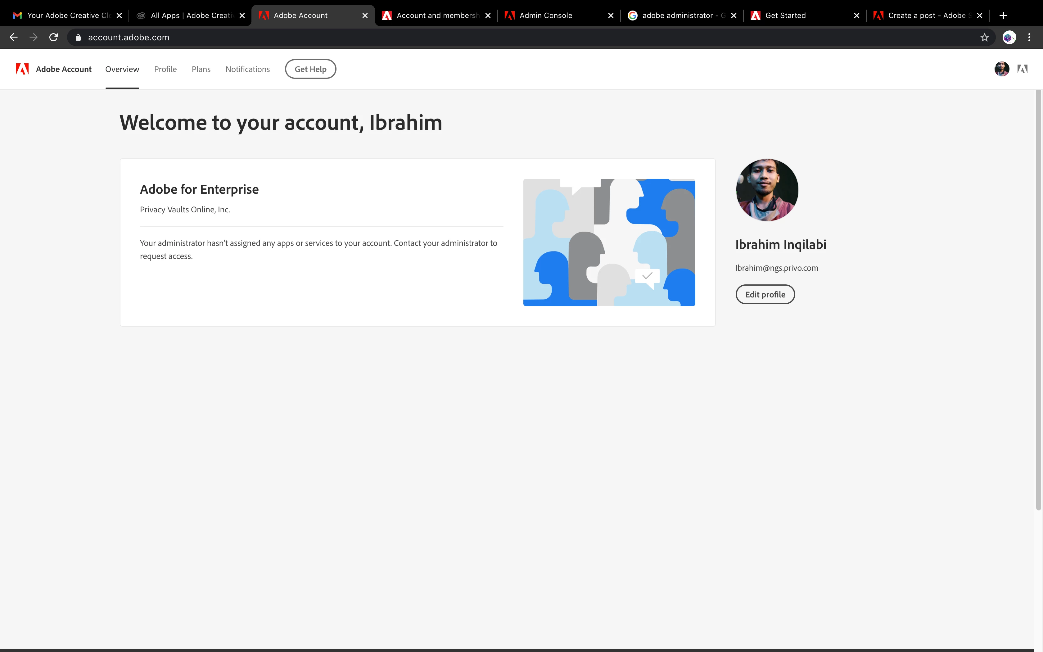Reload the page

(53, 38)
